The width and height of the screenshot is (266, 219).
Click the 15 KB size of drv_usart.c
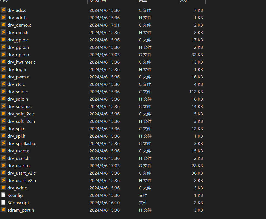pyautogui.click(x=197, y=151)
